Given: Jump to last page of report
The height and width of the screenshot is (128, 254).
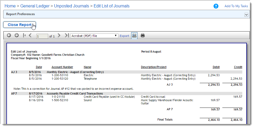Looking at the screenshot, I should click(x=66, y=35).
